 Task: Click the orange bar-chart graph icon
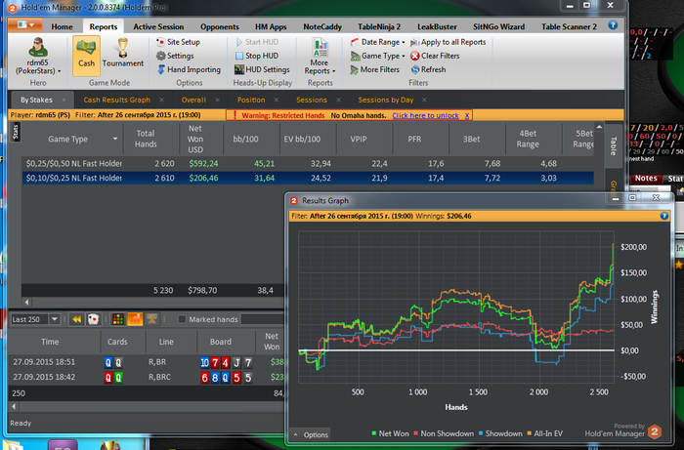tap(135, 319)
